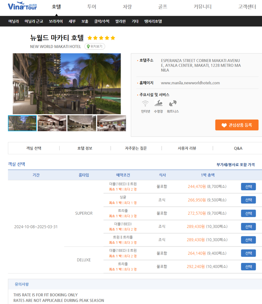Register hotel with 관심상품 등록 button
This screenshot has height=304, width=262.
[237, 125]
